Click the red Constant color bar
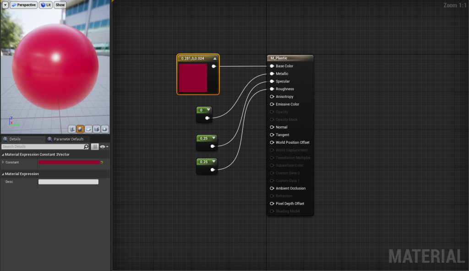Screen dimensions: 469x271 69,163
